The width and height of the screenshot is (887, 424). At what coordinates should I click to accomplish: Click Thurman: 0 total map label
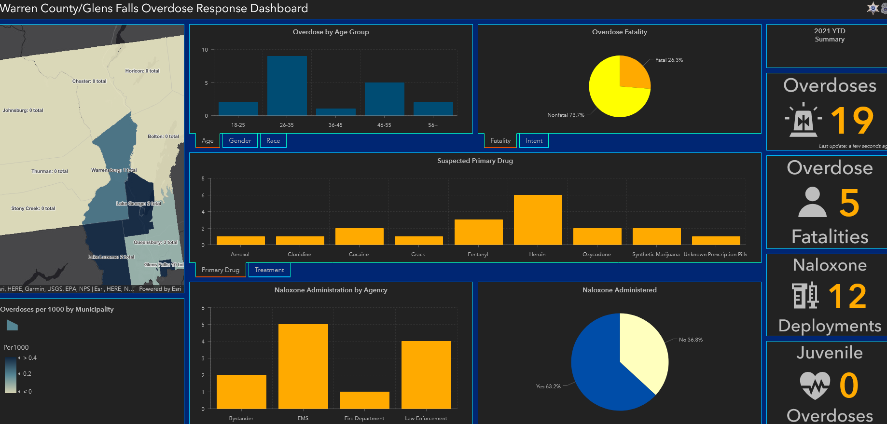50,171
